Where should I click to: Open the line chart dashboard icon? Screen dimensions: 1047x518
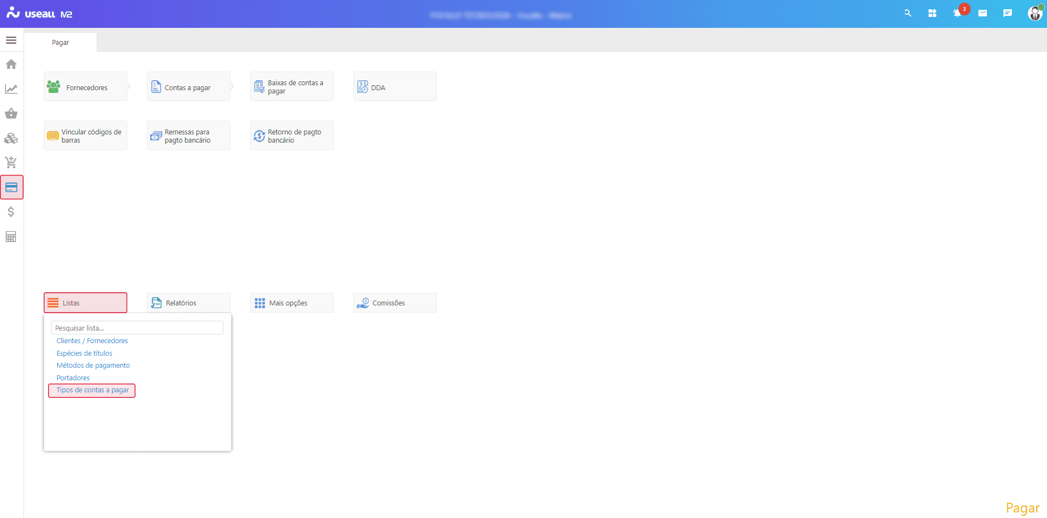coord(11,89)
